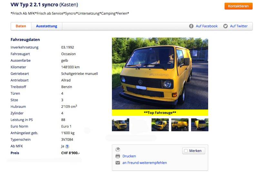This screenshot has height=172, width=258.
Task: Click the Inverkehrsetzung value 03.1992
Action: 68,47
